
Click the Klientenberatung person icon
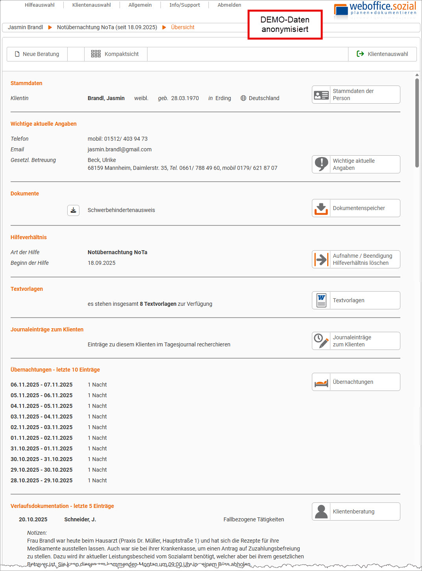321,512
